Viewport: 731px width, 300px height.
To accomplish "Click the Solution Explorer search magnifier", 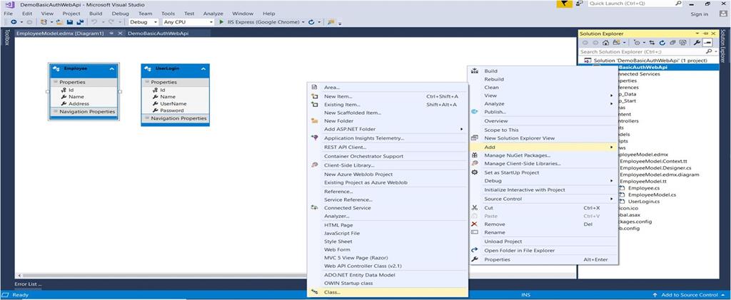I will 709,51.
